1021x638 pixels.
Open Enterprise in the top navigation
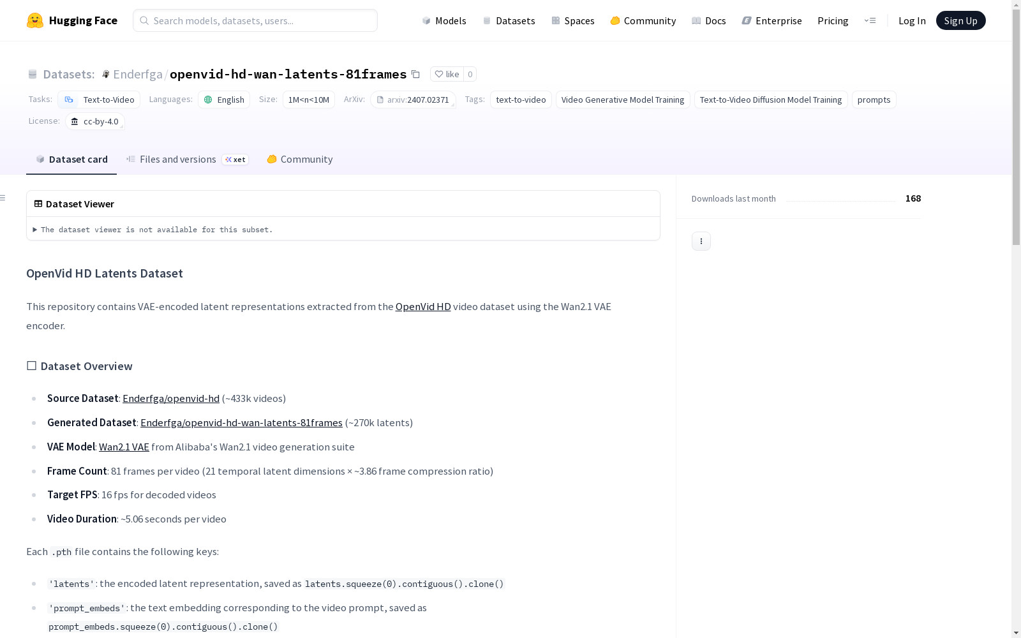coord(772,20)
